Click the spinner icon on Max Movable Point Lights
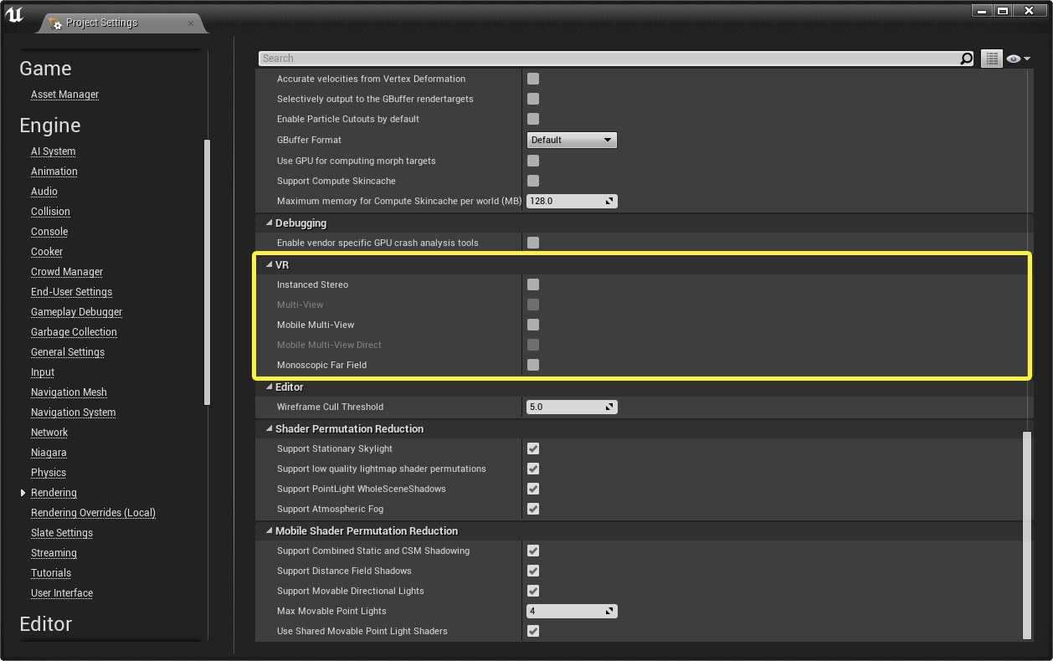The width and height of the screenshot is (1053, 661). tap(610, 611)
